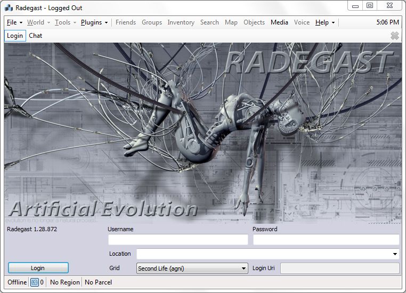Expand the Help menu
Viewport: 406px width, 293px height.
[x=324, y=22]
